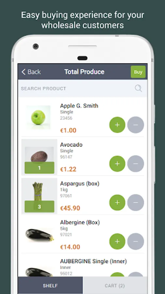Subtract Albergine (Box) with minus icon
This screenshot has width=165, height=294.
pyautogui.click(x=136, y=241)
